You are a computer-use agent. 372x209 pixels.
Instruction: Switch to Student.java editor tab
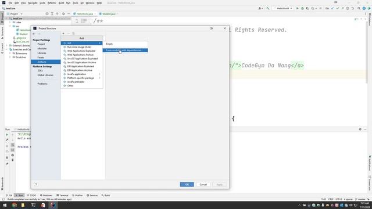pos(109,14)
